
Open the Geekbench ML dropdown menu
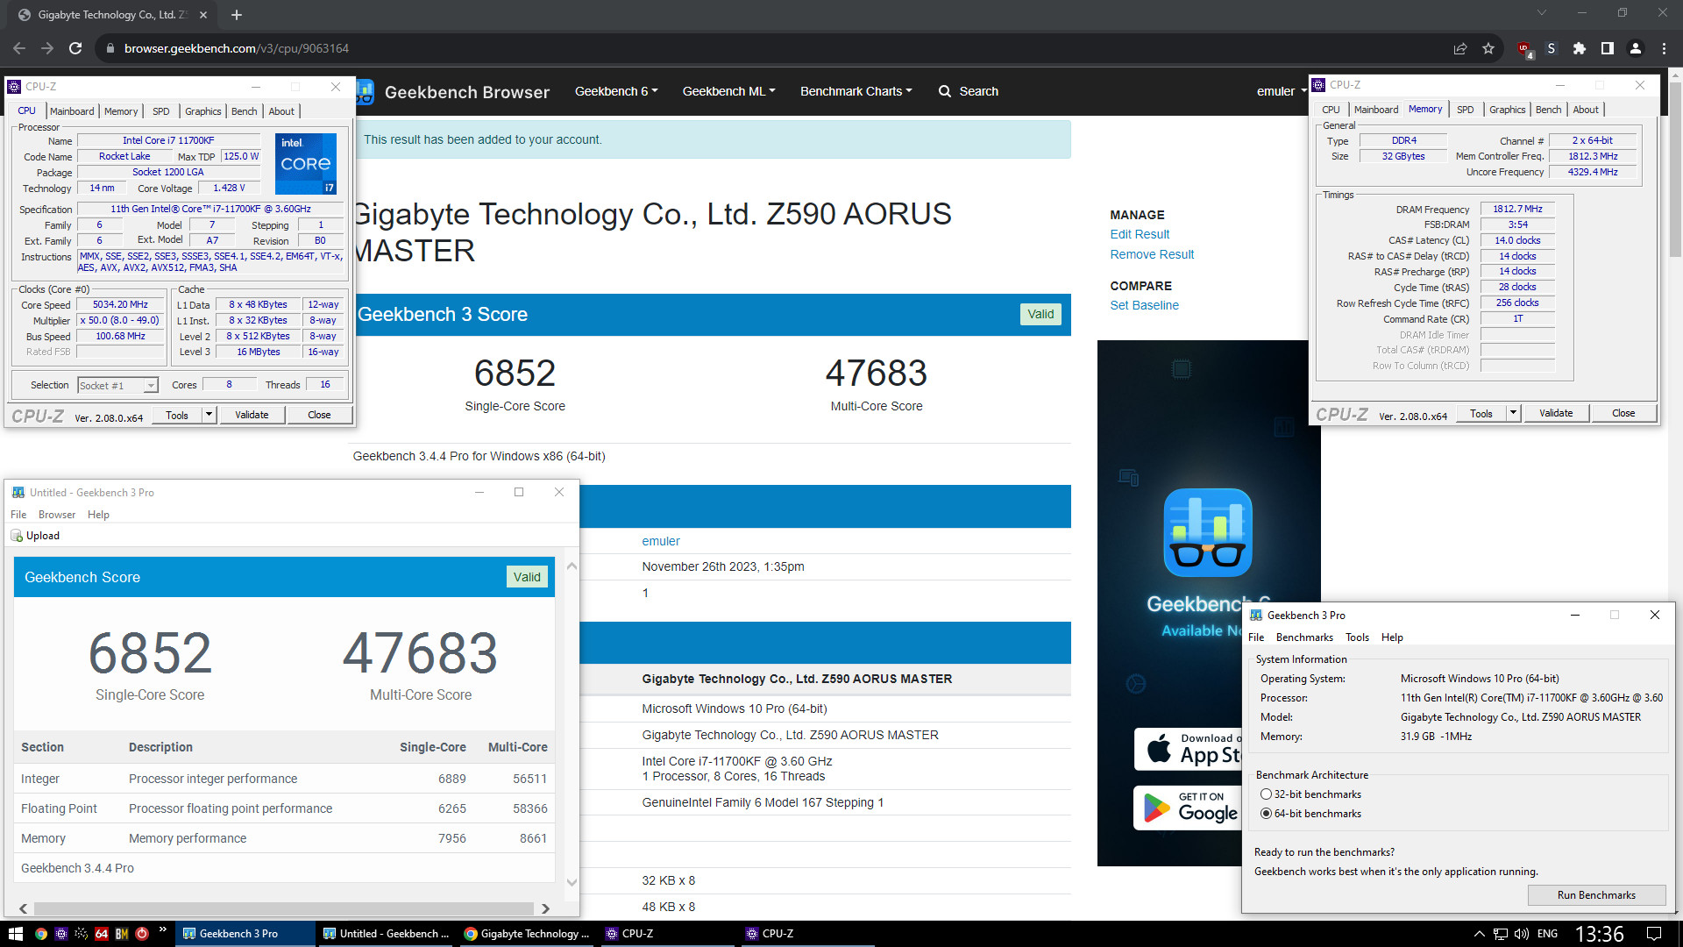728,91
